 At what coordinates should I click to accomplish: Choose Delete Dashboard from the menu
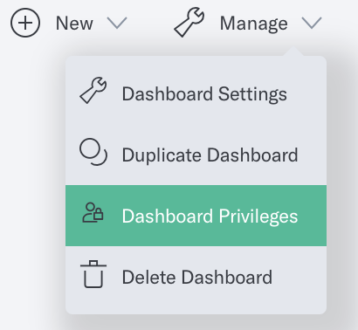pos(196,277)
